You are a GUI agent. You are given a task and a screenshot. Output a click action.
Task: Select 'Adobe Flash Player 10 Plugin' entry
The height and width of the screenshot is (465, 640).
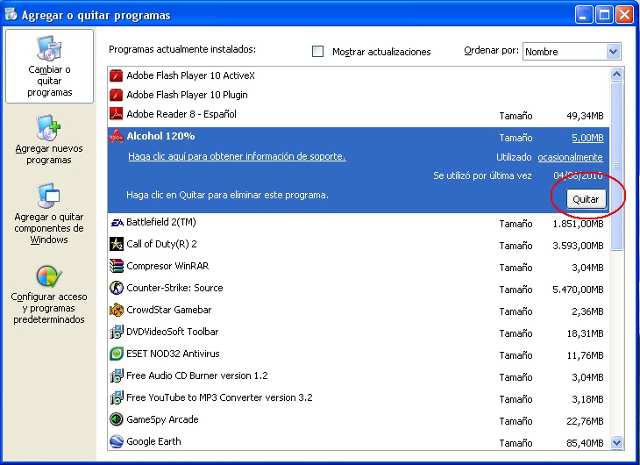[x=359, y=95]
